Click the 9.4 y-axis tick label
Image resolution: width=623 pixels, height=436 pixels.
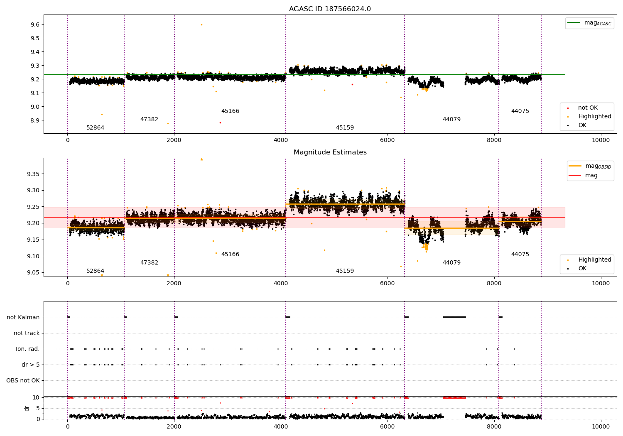pyautogui.click(x=35, y=52)
